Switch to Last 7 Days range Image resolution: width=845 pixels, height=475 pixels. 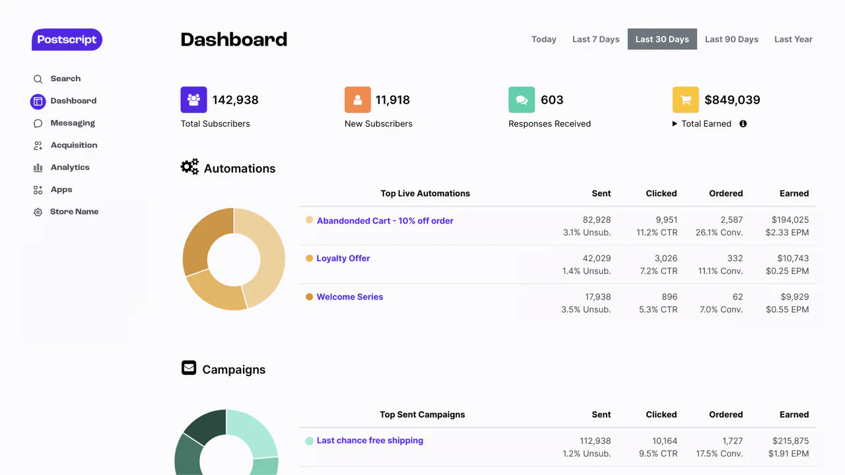click(x=595, y=40)
